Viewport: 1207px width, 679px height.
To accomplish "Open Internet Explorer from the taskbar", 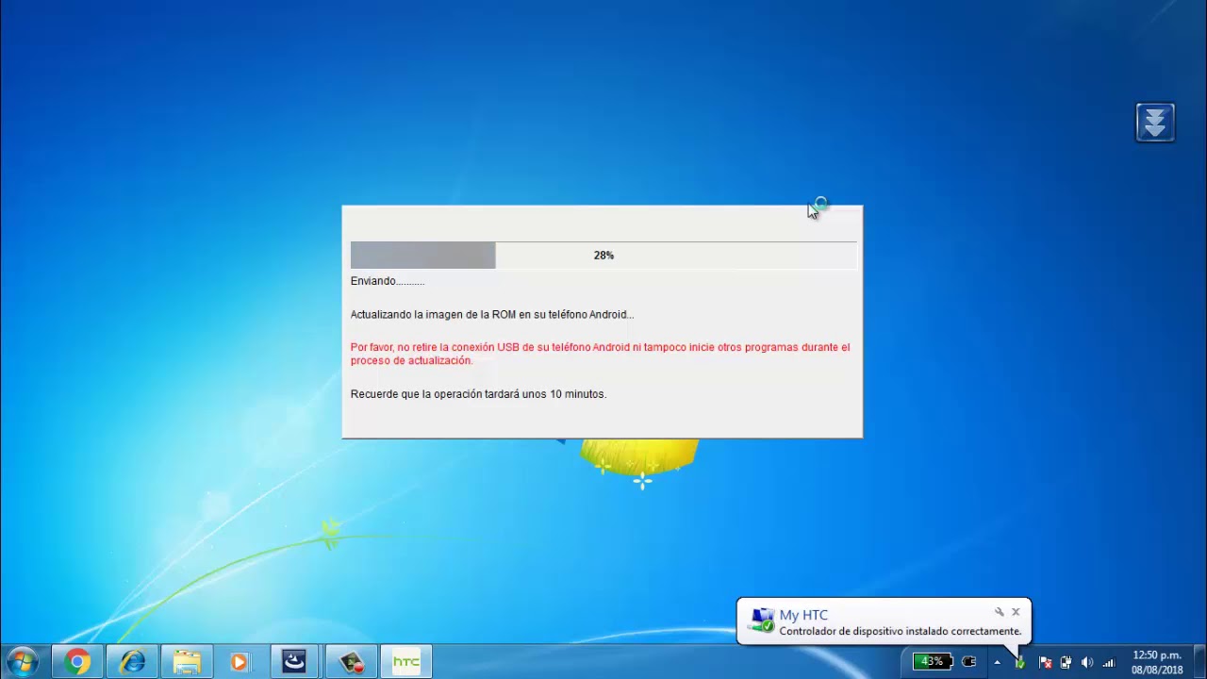I will click(x=132, y=662).
